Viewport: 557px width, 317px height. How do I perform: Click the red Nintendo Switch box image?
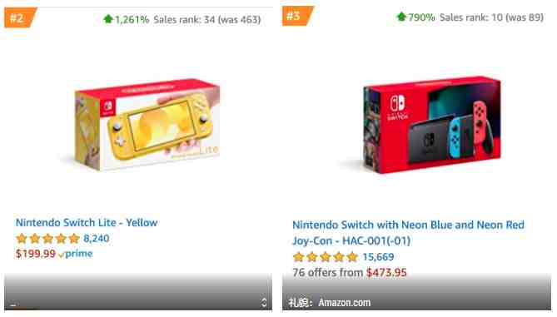coord(431,124)
